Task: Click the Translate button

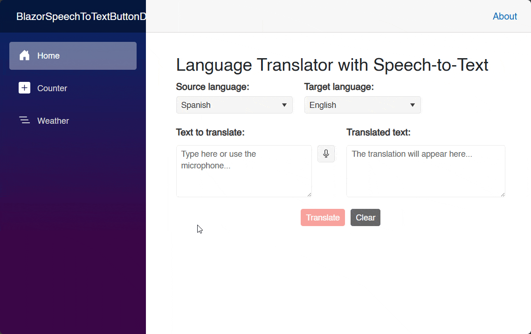Action: [323, 217]
